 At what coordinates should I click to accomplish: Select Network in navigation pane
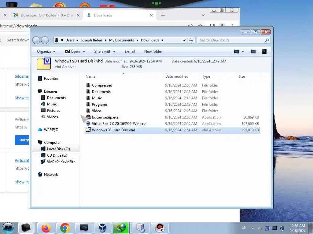click(51, 175)
